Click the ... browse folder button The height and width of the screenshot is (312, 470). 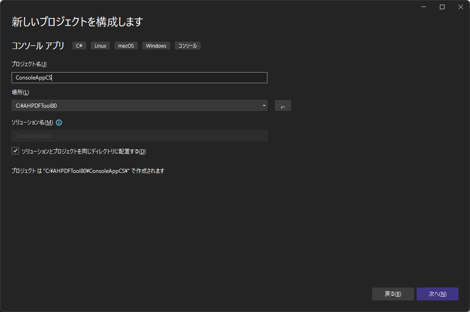[x=283, y=105]
